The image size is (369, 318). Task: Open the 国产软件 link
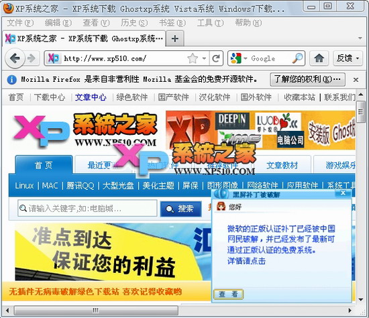174,97
